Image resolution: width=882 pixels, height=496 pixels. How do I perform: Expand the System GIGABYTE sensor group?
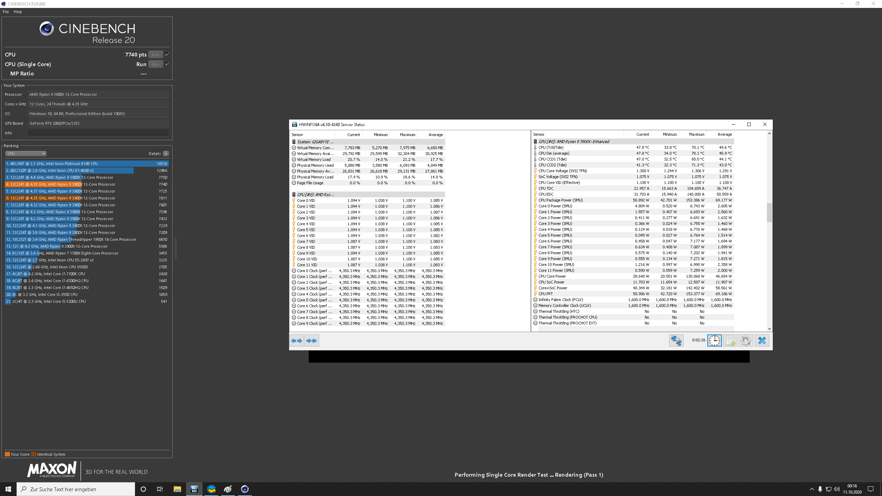[x=294, y=142]
